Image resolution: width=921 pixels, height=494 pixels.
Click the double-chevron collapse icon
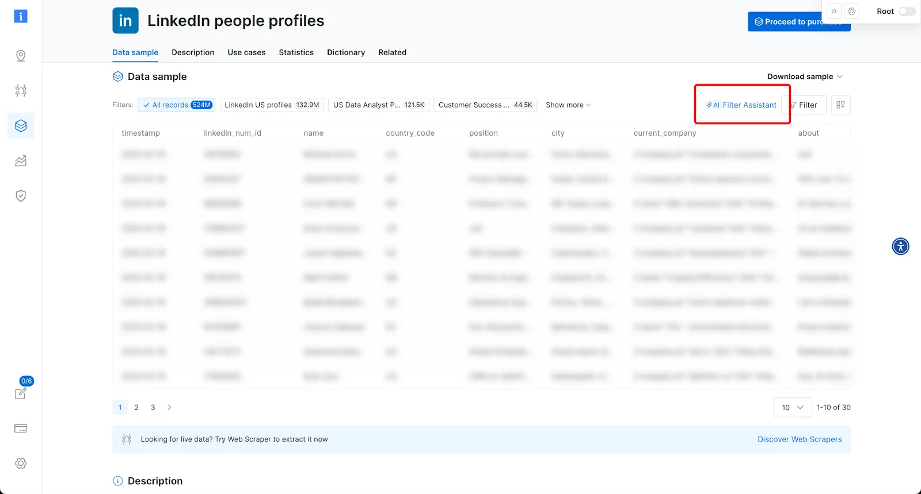point(834,12)
